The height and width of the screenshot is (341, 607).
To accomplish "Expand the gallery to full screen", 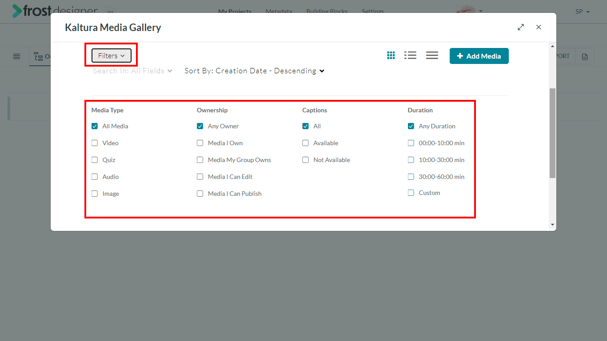I will 520,27.
